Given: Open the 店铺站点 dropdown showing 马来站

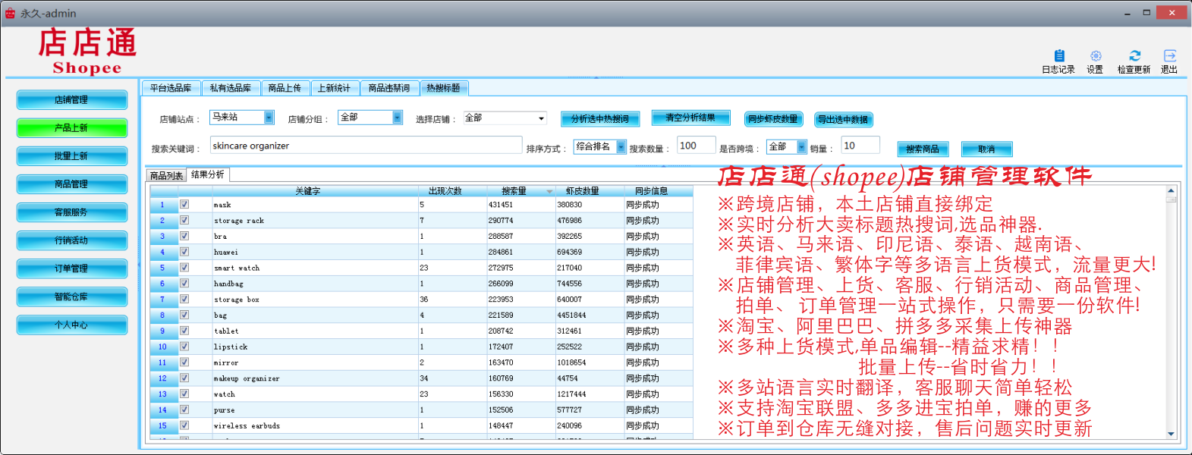Looking at the screenshot, I should 241,118.
